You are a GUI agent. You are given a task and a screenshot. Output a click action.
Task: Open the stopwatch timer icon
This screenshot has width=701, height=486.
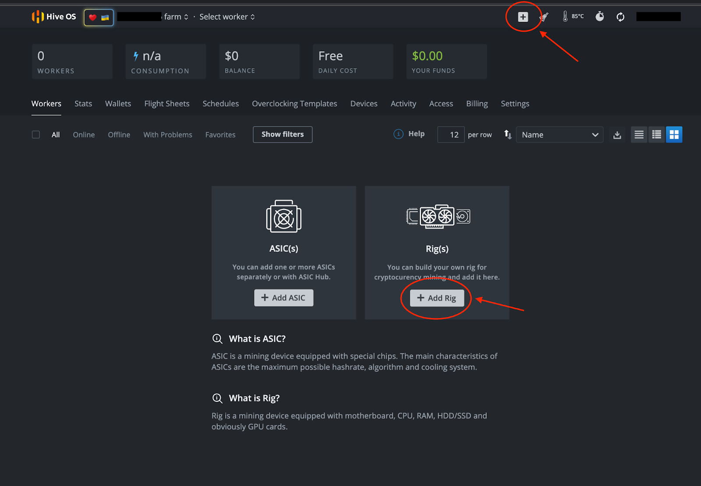tap(600, 17)
